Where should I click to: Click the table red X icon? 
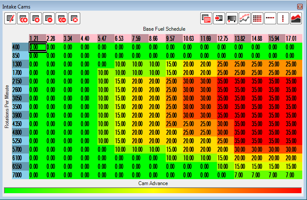pyautogui.click(x=74, y=19)
